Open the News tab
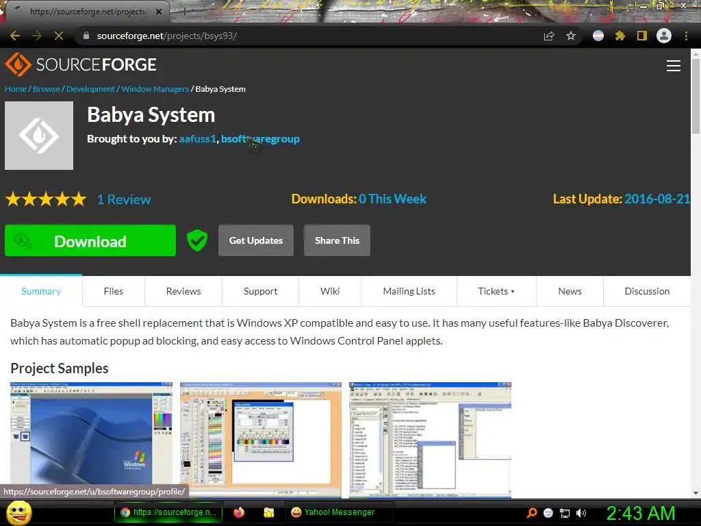 coord(570,291)
